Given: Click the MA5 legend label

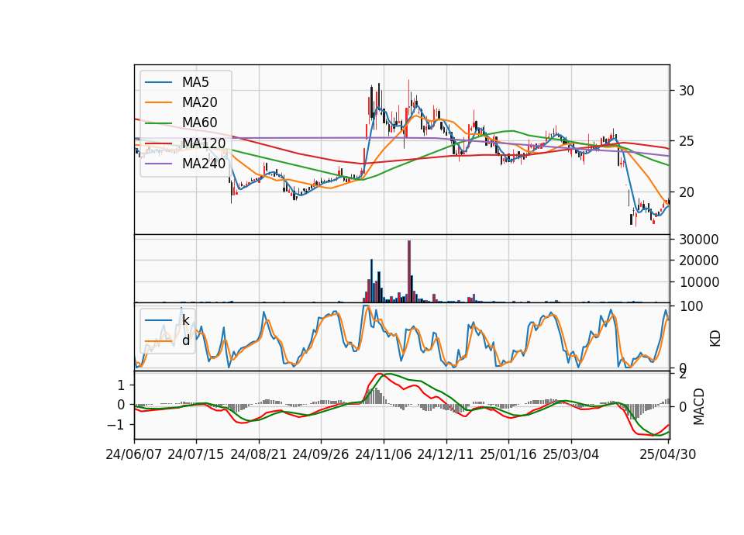Looking at the screenshot, I should tap(195, 82).
